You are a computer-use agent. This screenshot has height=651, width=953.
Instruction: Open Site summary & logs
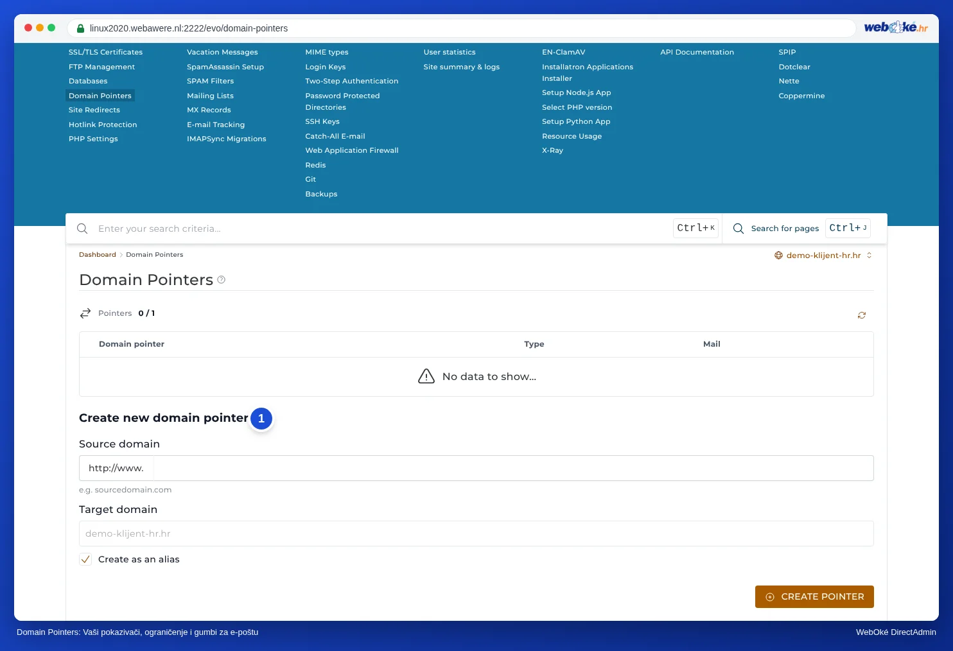pos(462,67)
